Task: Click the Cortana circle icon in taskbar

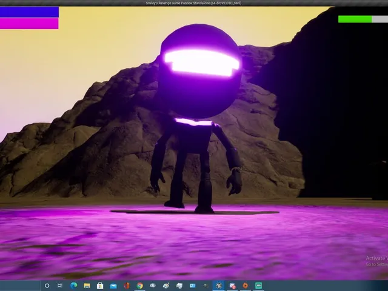Action: (x=47, y=286)
